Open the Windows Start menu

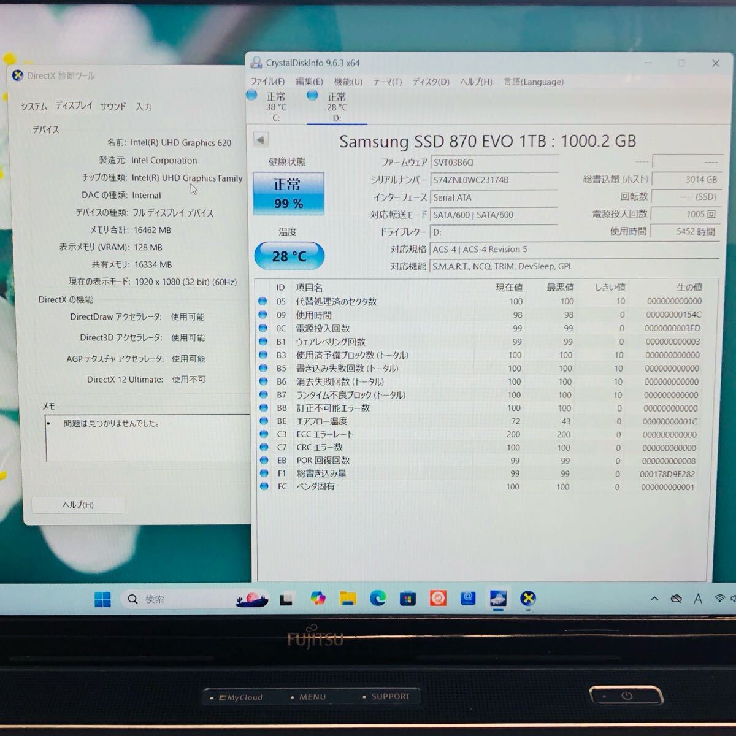102,599
